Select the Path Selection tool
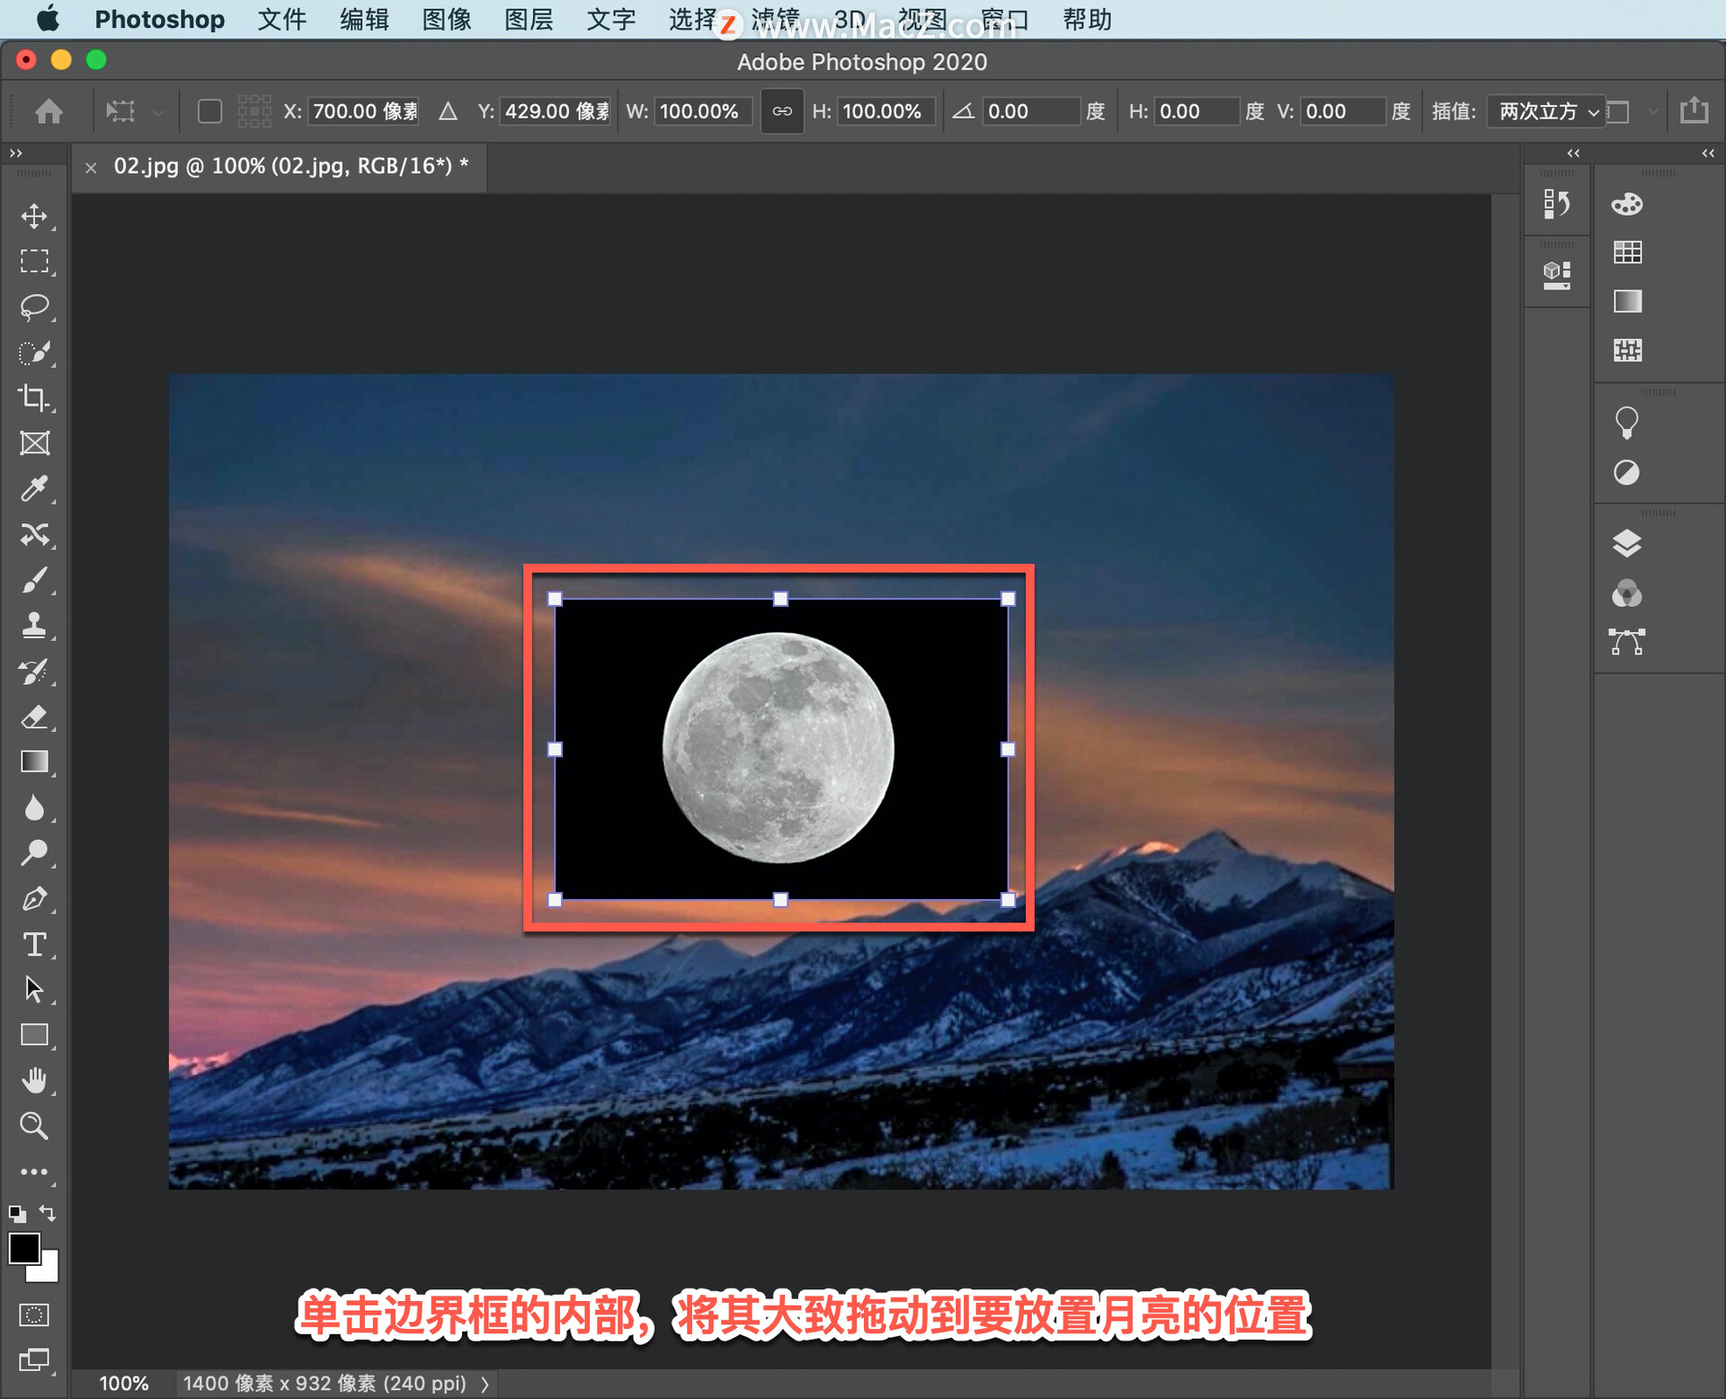The height and width of the screenshot is (1399, 1726). click(34, 990)
